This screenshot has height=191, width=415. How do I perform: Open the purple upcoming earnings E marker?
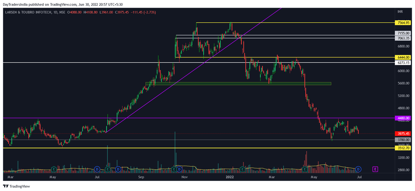tap(375, 169)
